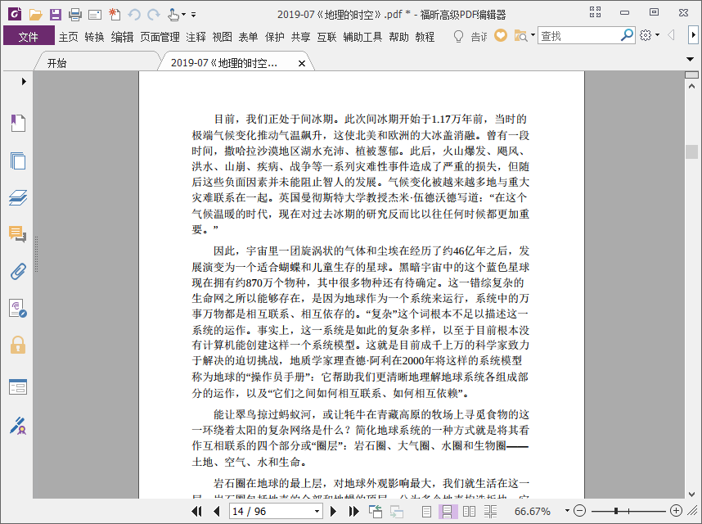Viewport: 702px width, 524px height.
Task: Go to the next page
Action: pos(333,511)
